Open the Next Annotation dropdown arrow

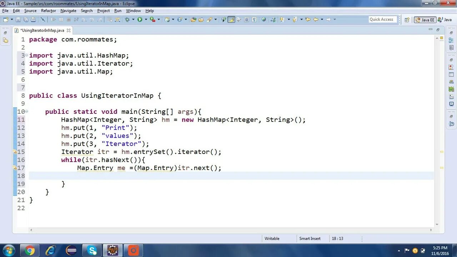coord(288,20)
